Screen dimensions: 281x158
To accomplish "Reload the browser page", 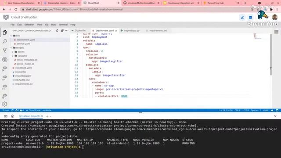I will click(x=16, y=9).
